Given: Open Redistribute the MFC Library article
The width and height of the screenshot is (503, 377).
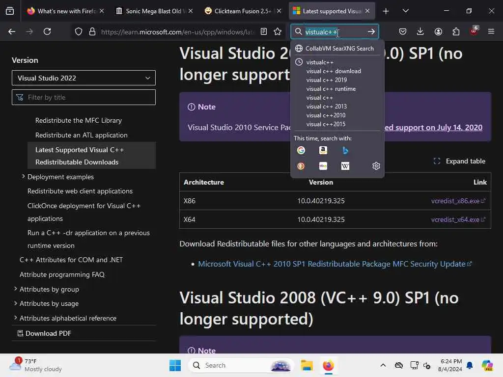Looking at the screenshot, I should pos(79,121).
